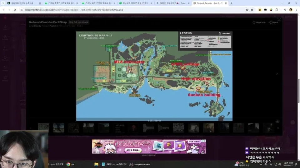This screenshot has width=300, height=168.
Task: Open a new Chrome tab
Action: pyautogui.click(x=232, y=3)
